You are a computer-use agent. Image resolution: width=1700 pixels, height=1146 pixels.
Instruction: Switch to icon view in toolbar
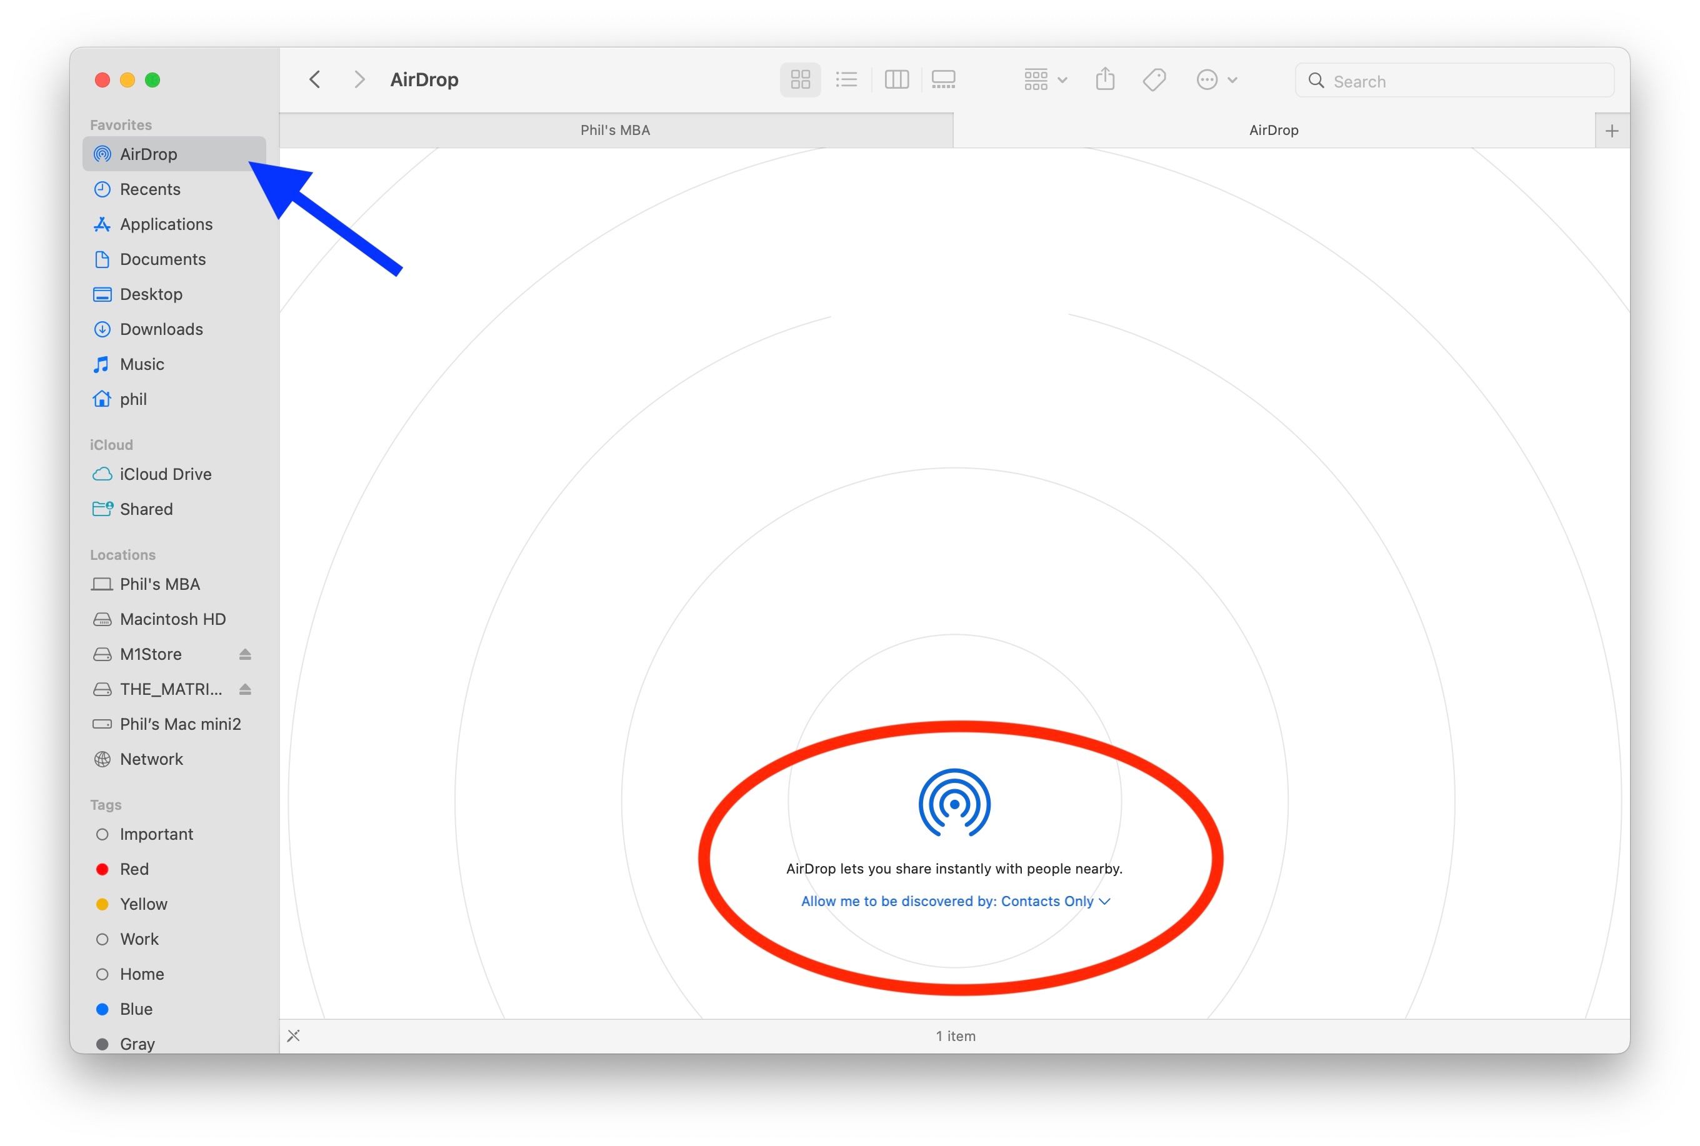[x=800, y=79]
